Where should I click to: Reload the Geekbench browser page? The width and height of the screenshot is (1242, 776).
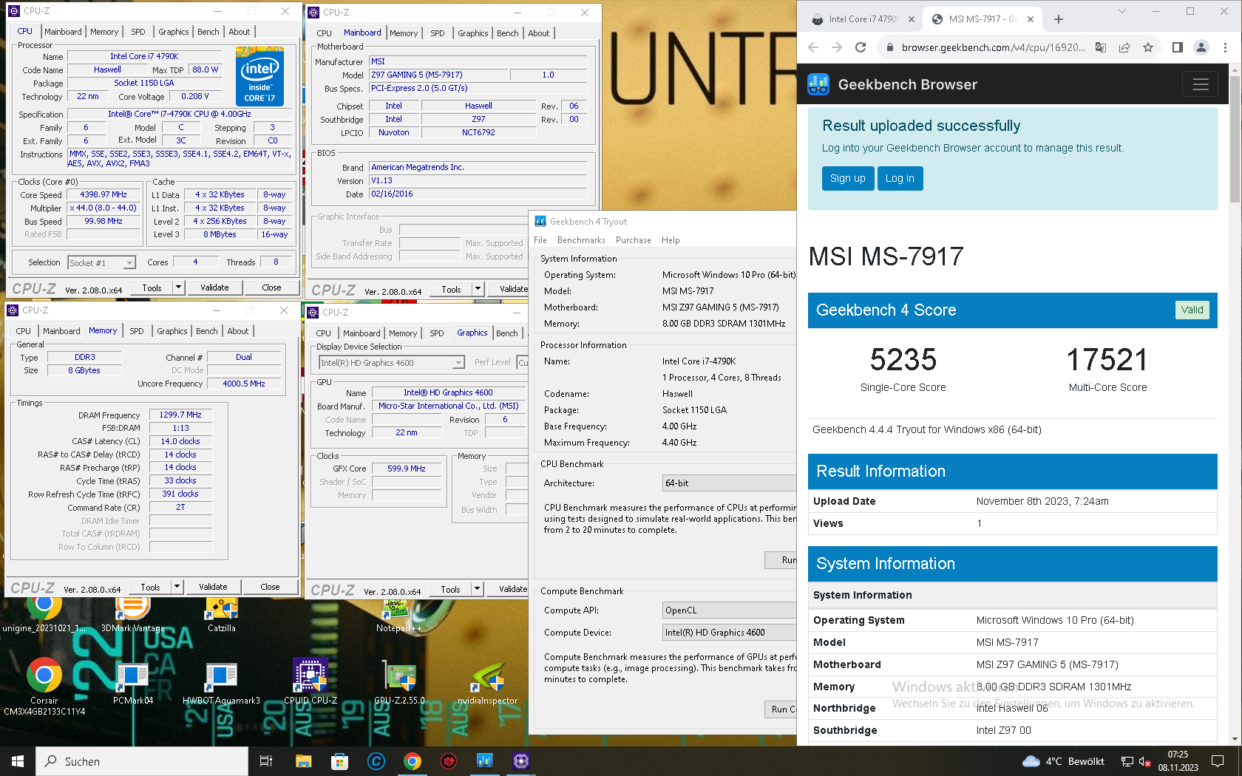click(x=861, y=47)
